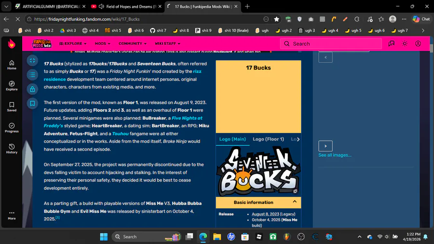Collapse page with the fullscreen-exit tool icon
The width and height of the screenshot is (434, 244).
[32, 60]
